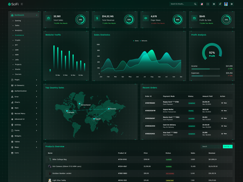The height and width of the screenshot is (182, 243).
Task: Open the Crypto dashboard item
Action: point(18,40)
